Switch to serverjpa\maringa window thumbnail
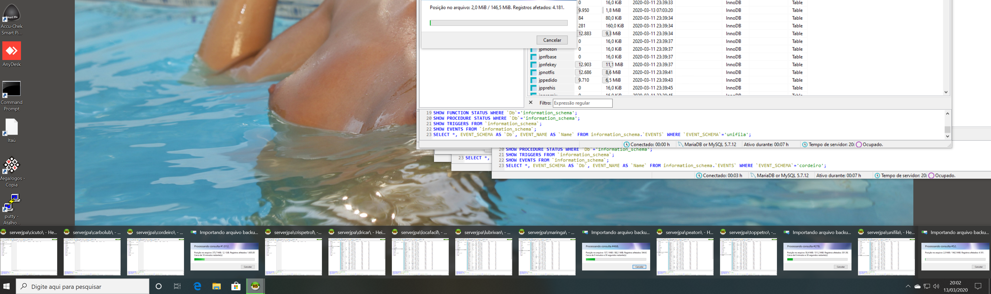The width and height of the screenshot is (991, 294). [547, 256]
